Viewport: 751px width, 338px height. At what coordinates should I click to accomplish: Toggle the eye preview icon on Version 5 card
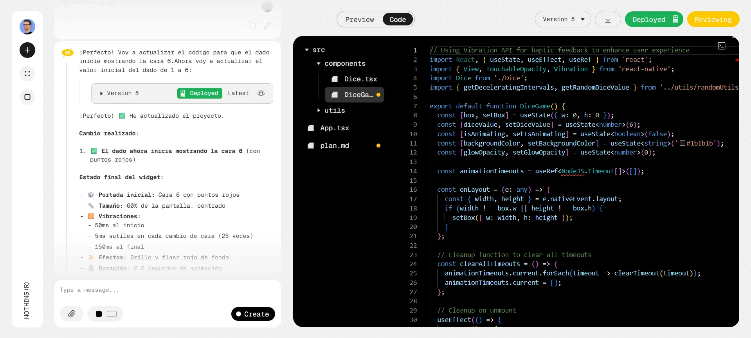coord(261,93)
